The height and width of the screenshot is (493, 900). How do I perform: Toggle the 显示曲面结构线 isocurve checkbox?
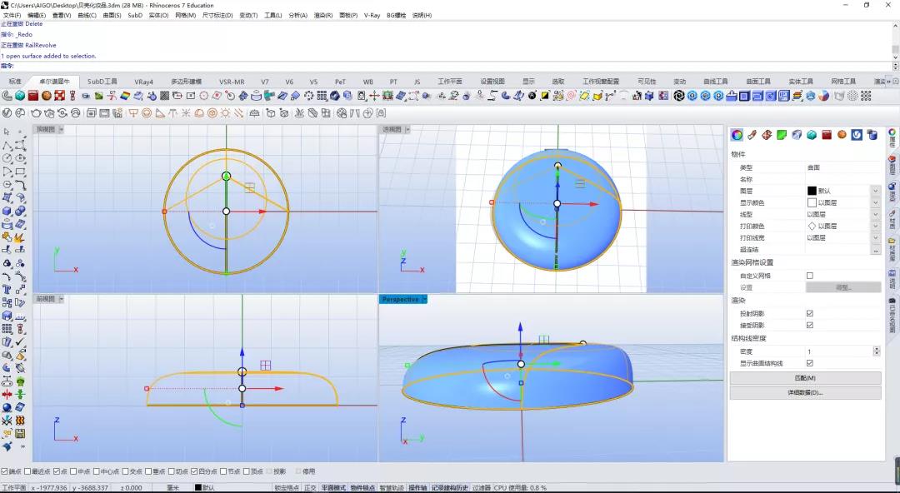click(810, 363)
